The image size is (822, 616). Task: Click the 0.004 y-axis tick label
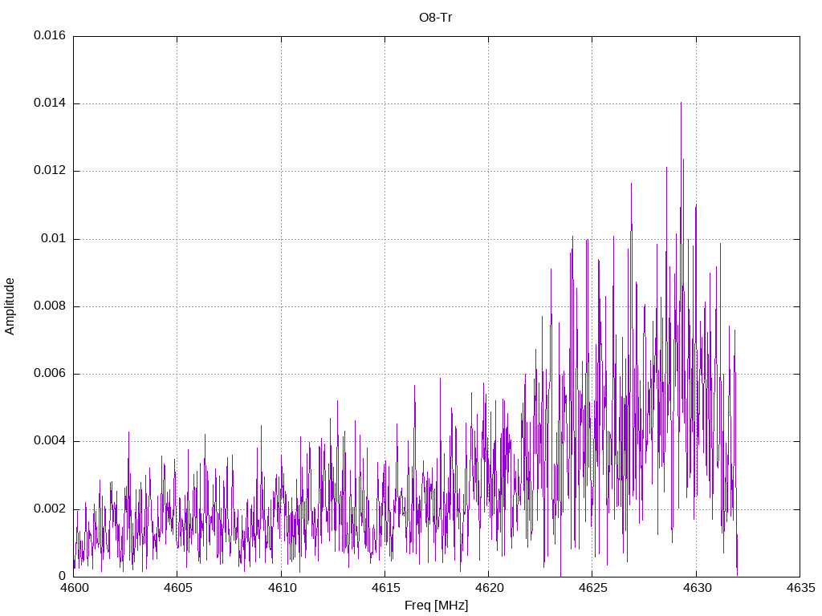pos(50,441)
